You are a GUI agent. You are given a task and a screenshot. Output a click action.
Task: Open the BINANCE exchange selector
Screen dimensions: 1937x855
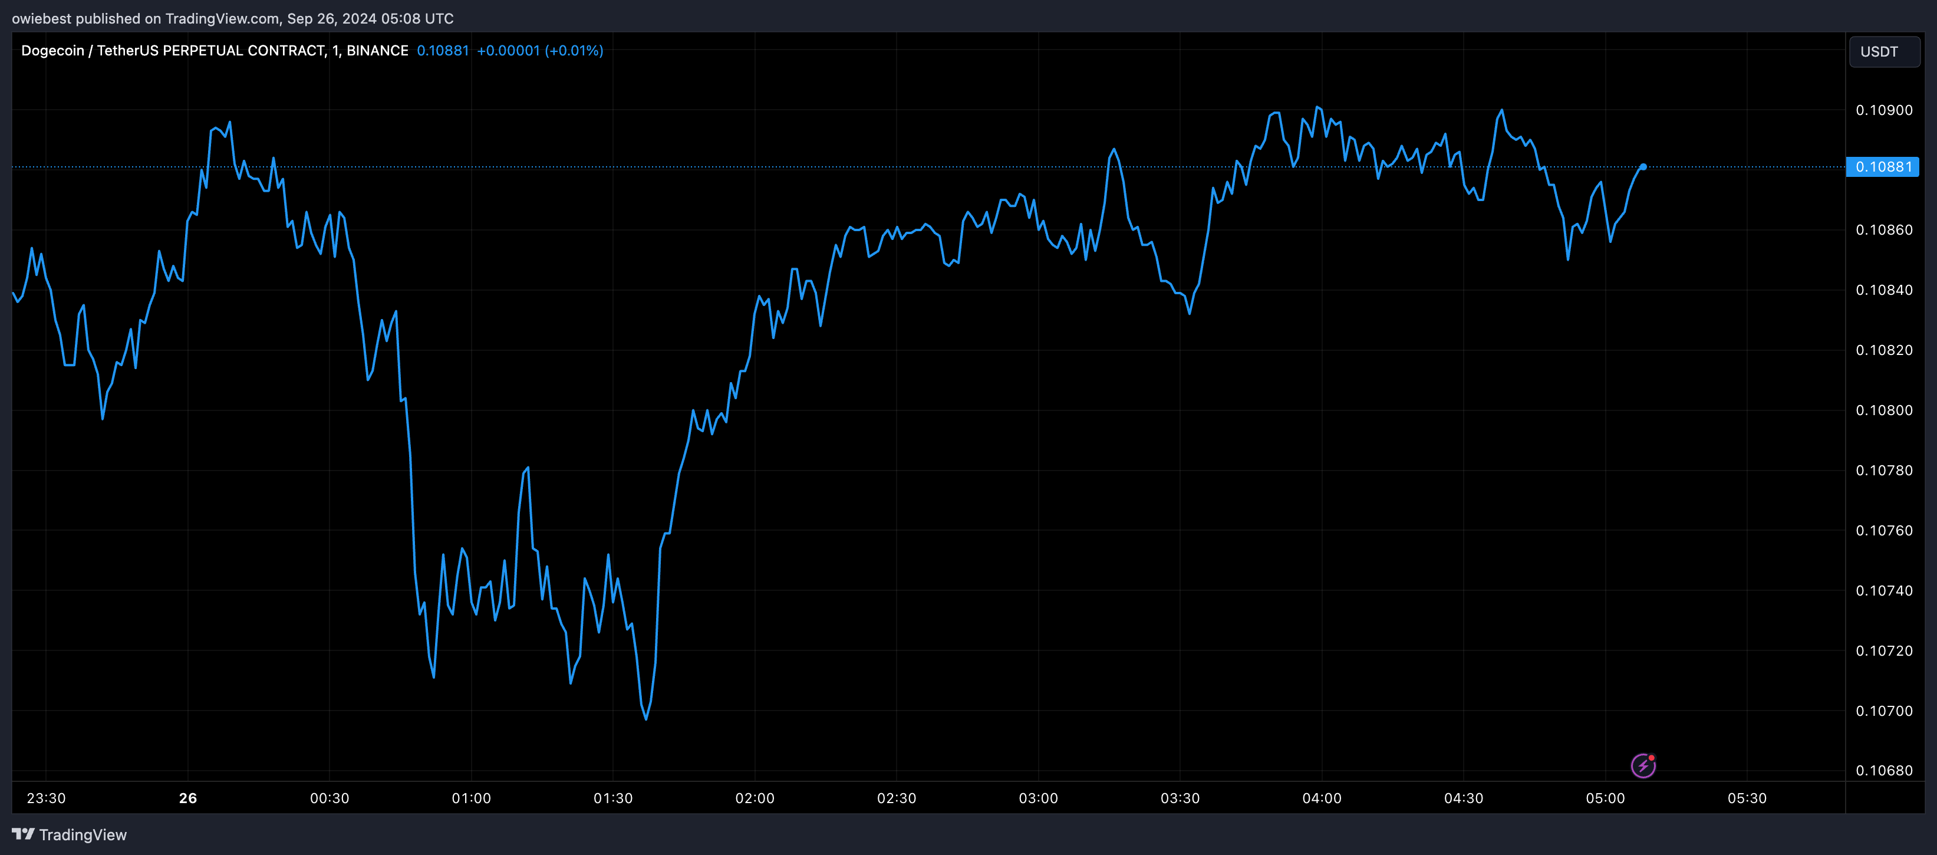point(377,50)
